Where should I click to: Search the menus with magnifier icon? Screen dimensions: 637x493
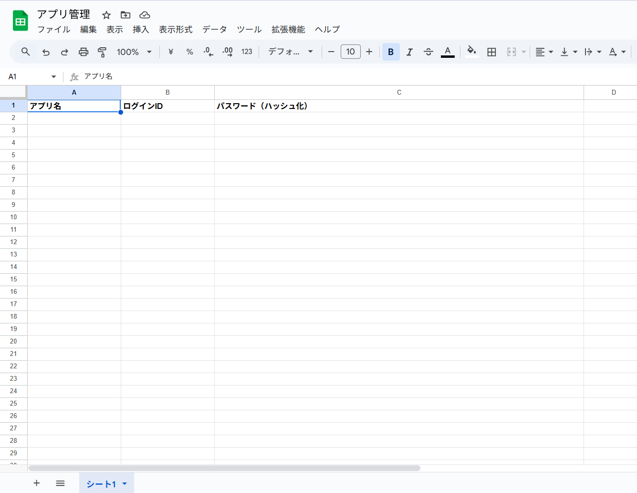(26, 52)
